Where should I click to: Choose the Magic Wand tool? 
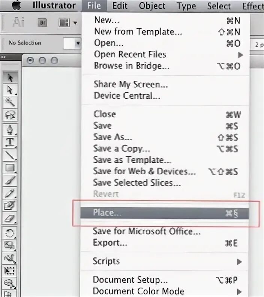click(10, 102)
